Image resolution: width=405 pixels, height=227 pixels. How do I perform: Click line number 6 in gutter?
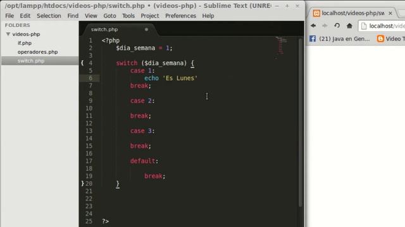[90, 78]
